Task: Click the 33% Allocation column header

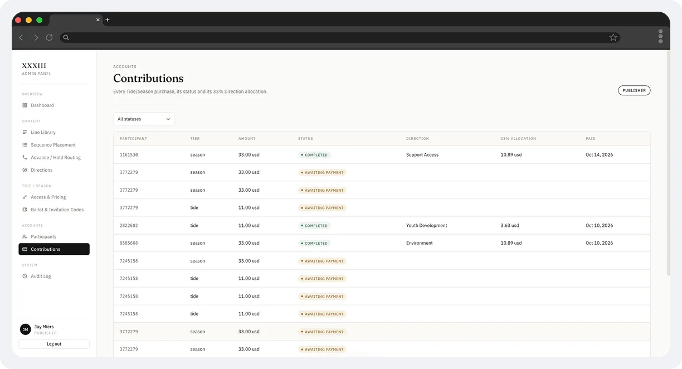Action: (x=518, y=139)
